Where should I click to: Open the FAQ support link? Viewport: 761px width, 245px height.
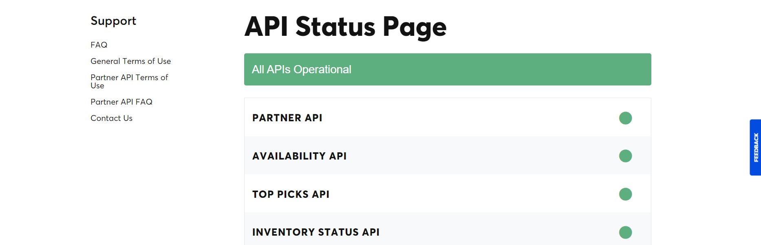point(99,45)
